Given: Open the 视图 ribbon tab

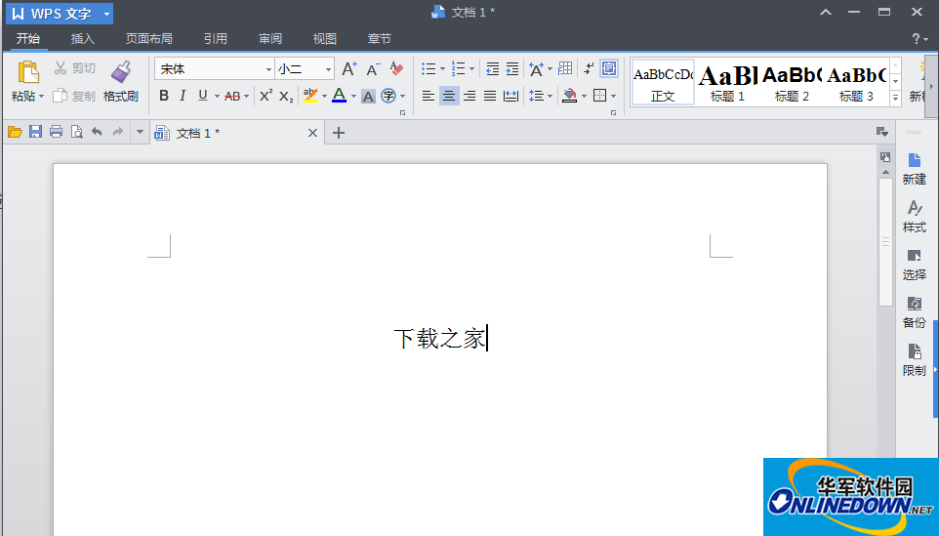Looking at the screenshot, I should (325, 38).
